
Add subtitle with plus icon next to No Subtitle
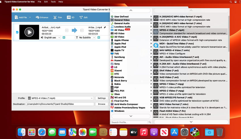click(x=99, y=38)
